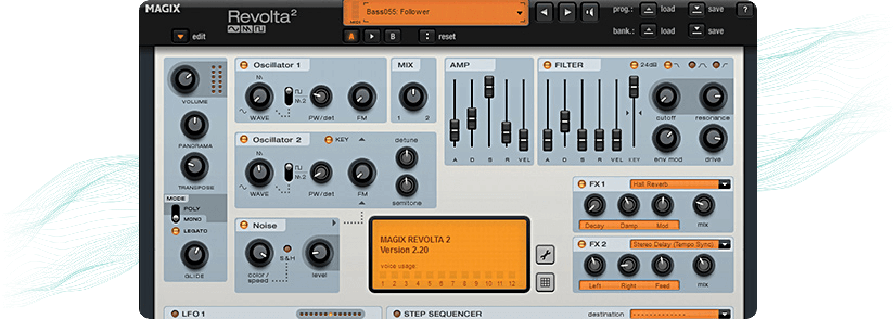Screen dimensions: 895x319
Task: Click the MIX balance knob
Action: (x=413, y=97)
